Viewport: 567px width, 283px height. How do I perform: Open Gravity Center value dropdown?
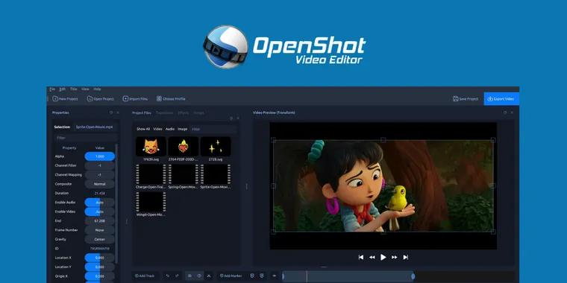(100, 239)
